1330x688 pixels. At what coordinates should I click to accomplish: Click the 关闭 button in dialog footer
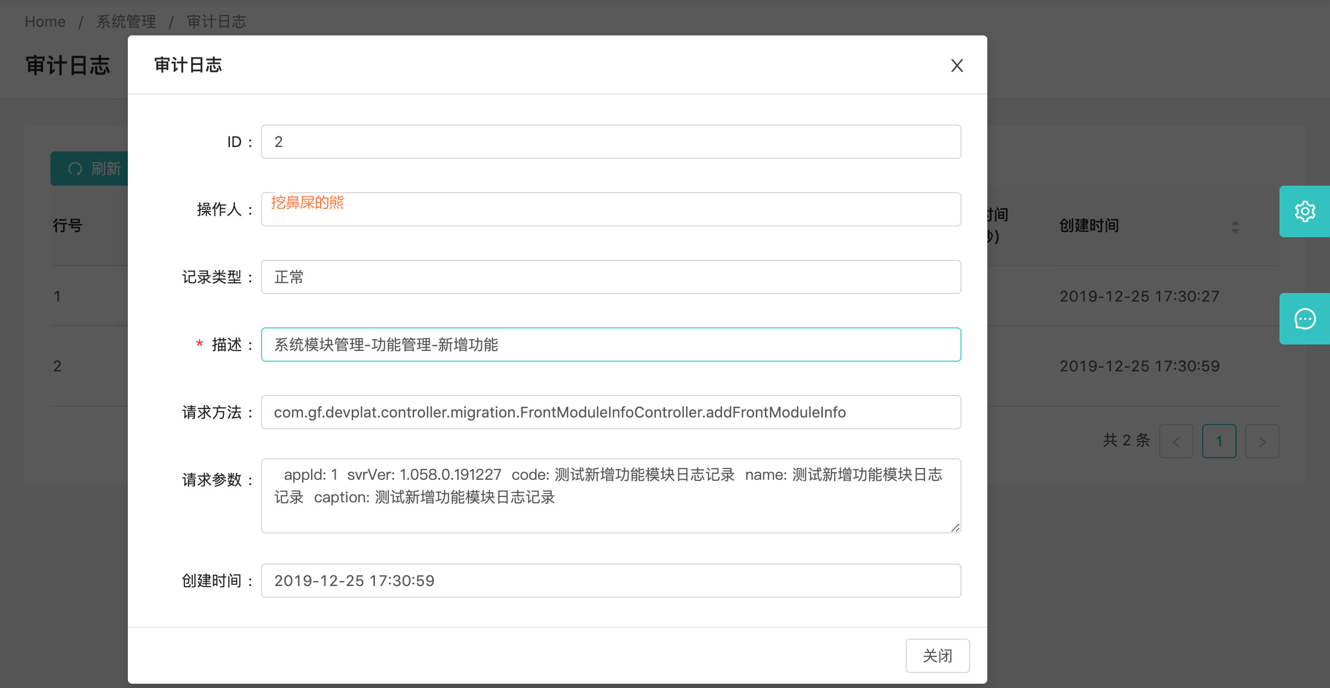[x=937, y=655]
